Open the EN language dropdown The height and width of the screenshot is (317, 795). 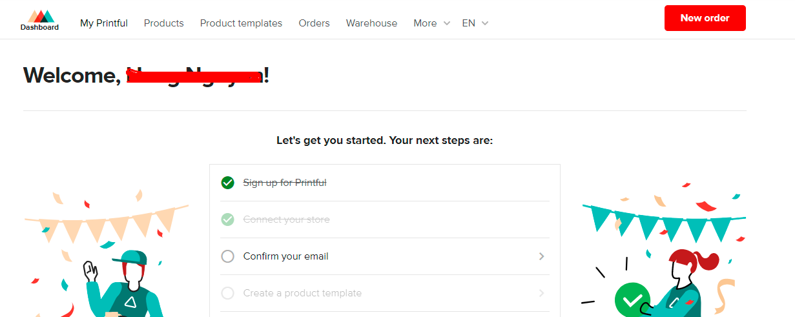(x=475, y=23)
